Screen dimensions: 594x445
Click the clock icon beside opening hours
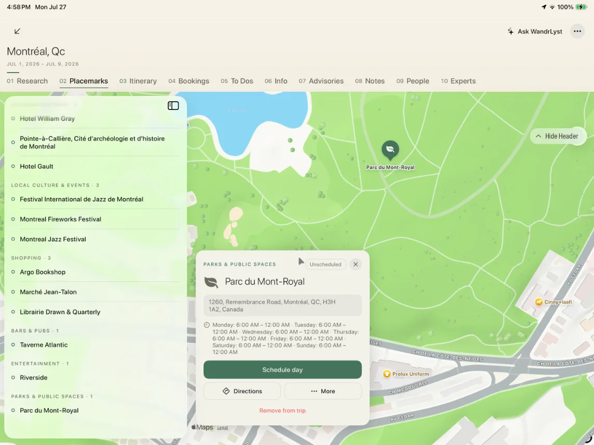point(207,325)
